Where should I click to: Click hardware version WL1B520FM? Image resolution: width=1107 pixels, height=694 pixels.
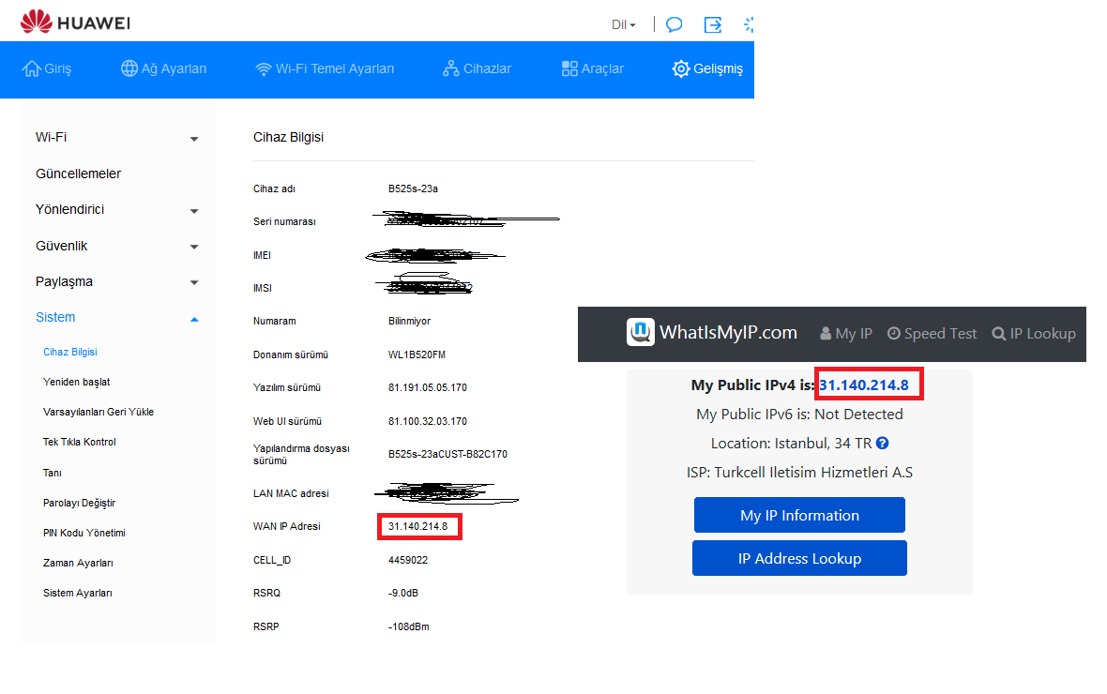[x=417, y=355]
